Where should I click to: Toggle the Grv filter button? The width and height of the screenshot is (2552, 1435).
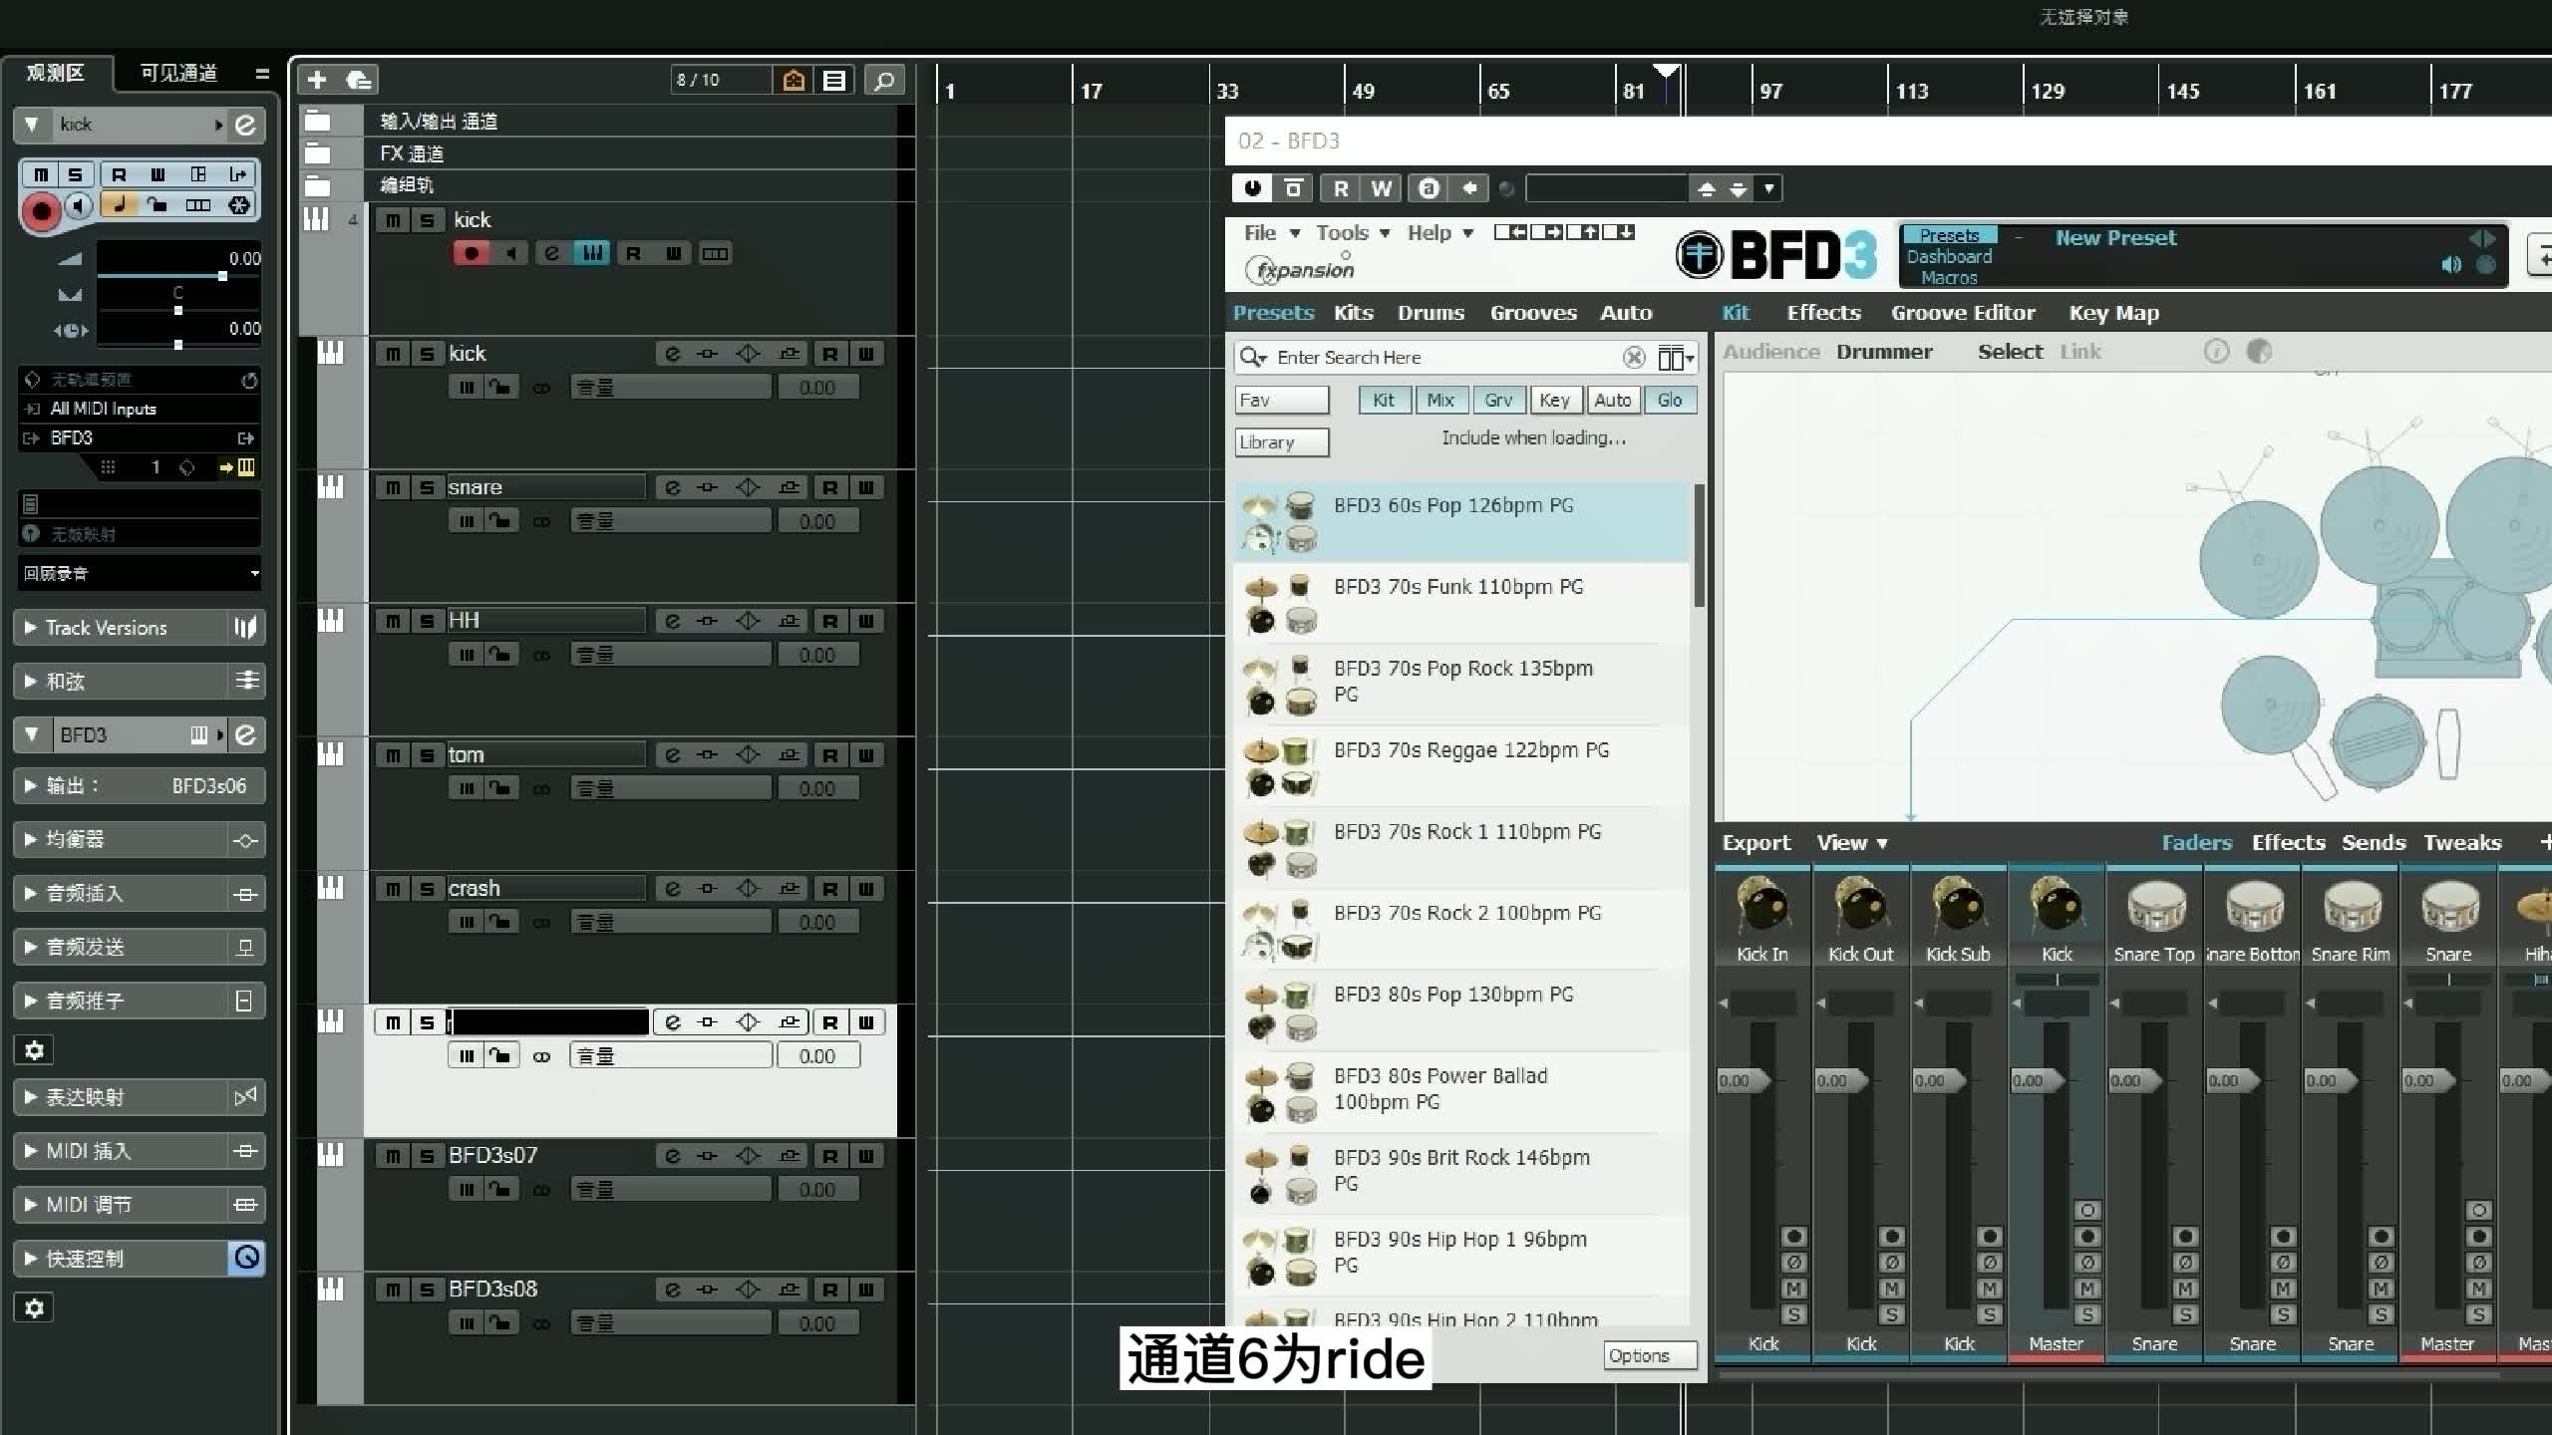1497,400
